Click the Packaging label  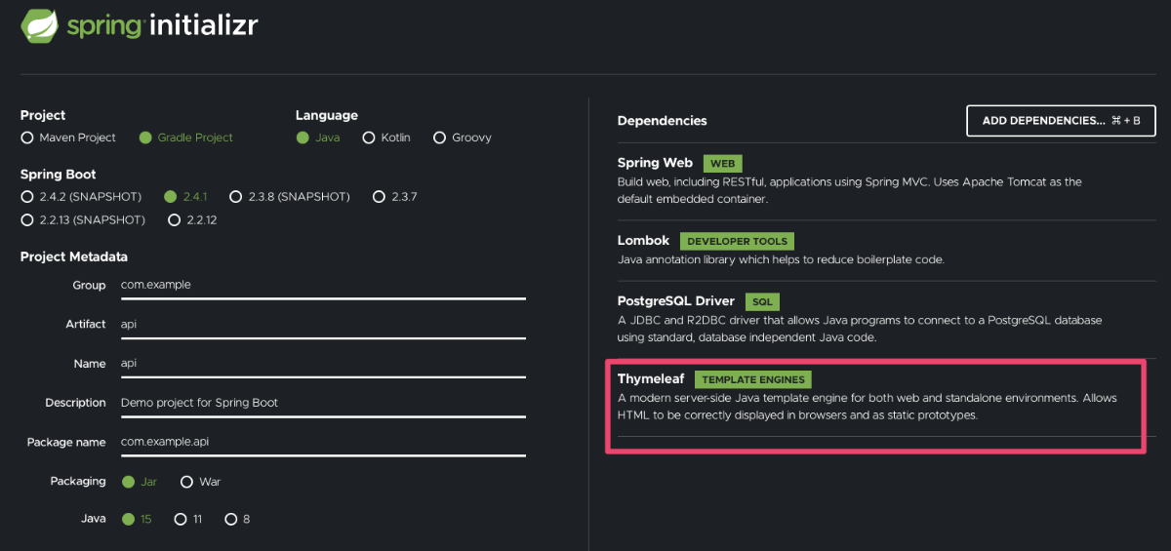click(x=78, y=482)
